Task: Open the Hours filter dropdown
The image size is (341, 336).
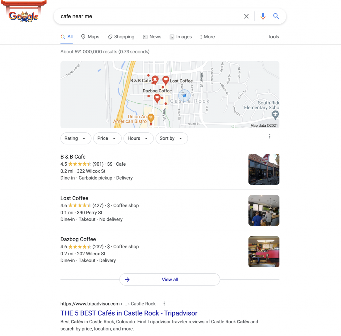Action: [138, 138]
